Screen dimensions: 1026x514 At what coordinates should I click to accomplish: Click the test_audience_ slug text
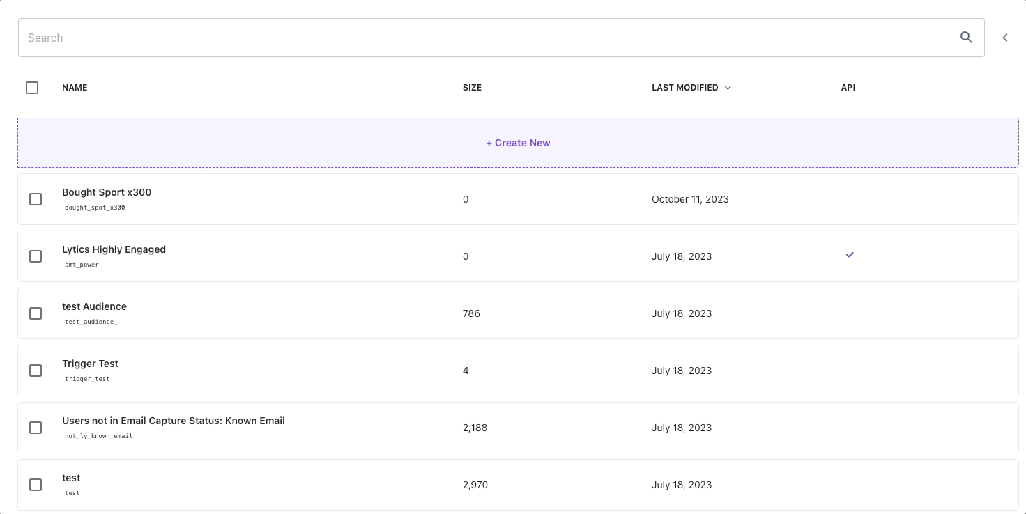(x=91, y=322)
